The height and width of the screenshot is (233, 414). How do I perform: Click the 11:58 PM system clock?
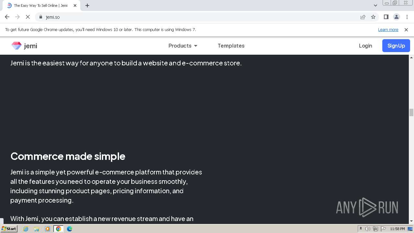click(397, 229)
